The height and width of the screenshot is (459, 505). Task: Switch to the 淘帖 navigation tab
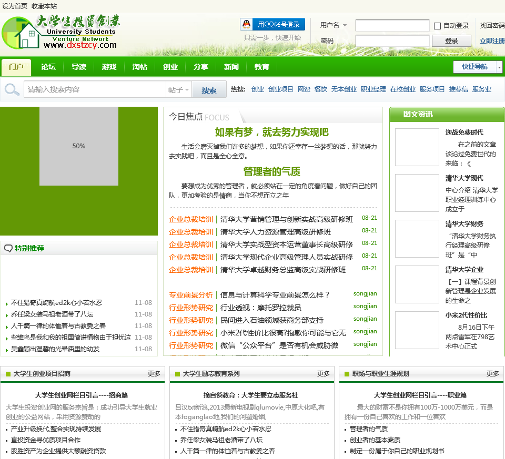(140, 67)
